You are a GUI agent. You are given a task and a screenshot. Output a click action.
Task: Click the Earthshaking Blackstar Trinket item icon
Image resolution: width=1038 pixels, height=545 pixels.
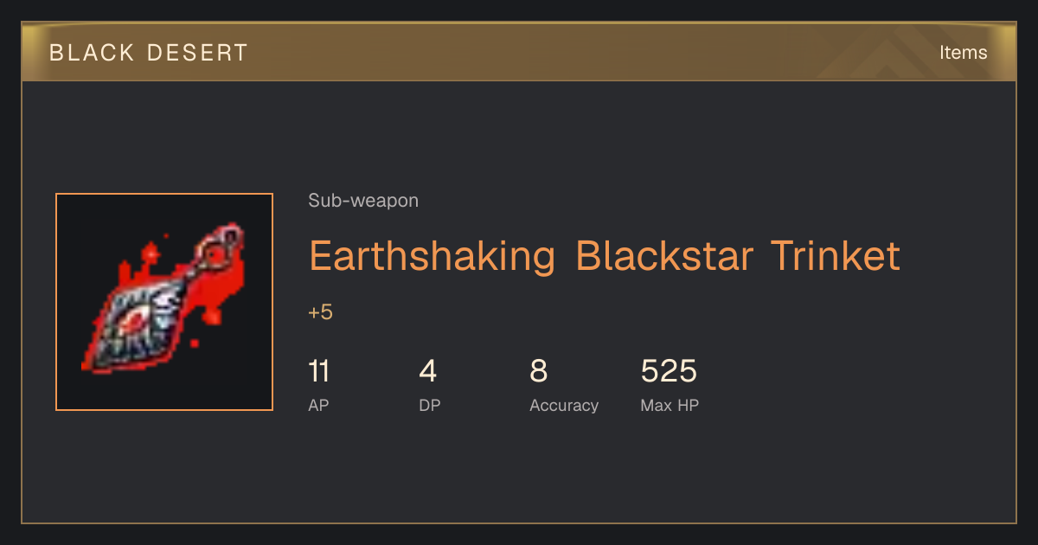tap(164, 302)
